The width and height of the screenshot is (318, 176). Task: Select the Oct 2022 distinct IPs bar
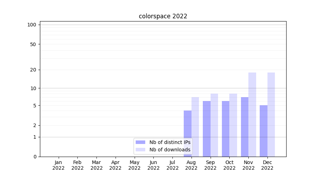[225, 129]
